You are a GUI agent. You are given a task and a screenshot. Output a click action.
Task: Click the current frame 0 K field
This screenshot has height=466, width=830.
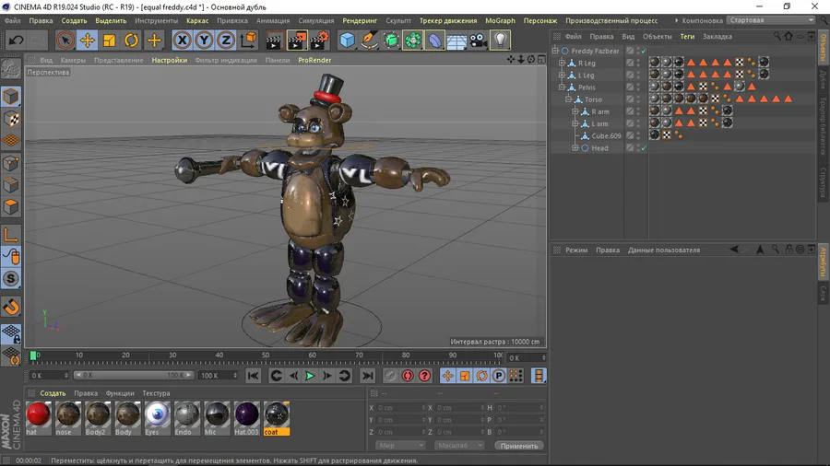tap(49, 376)
